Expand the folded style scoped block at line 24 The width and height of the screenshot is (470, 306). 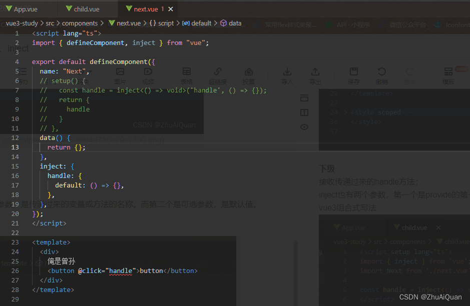click(x=345, y=112)
